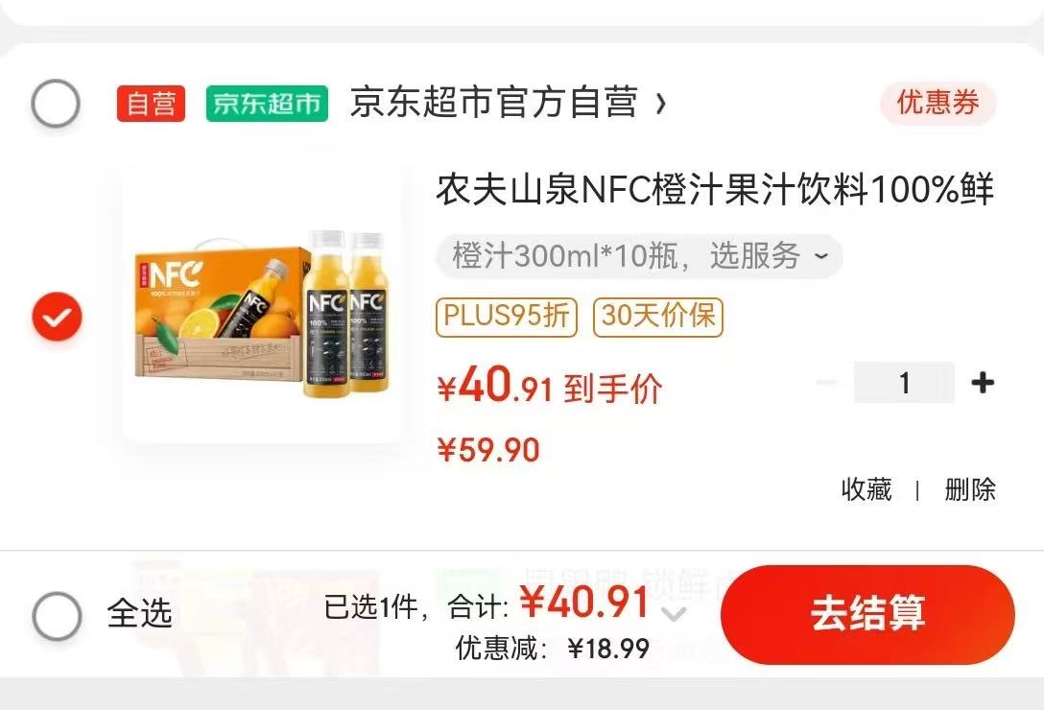
Task: Open the 京东超市官方自营 store chevron arrow
Action: [x=660, y=104]
